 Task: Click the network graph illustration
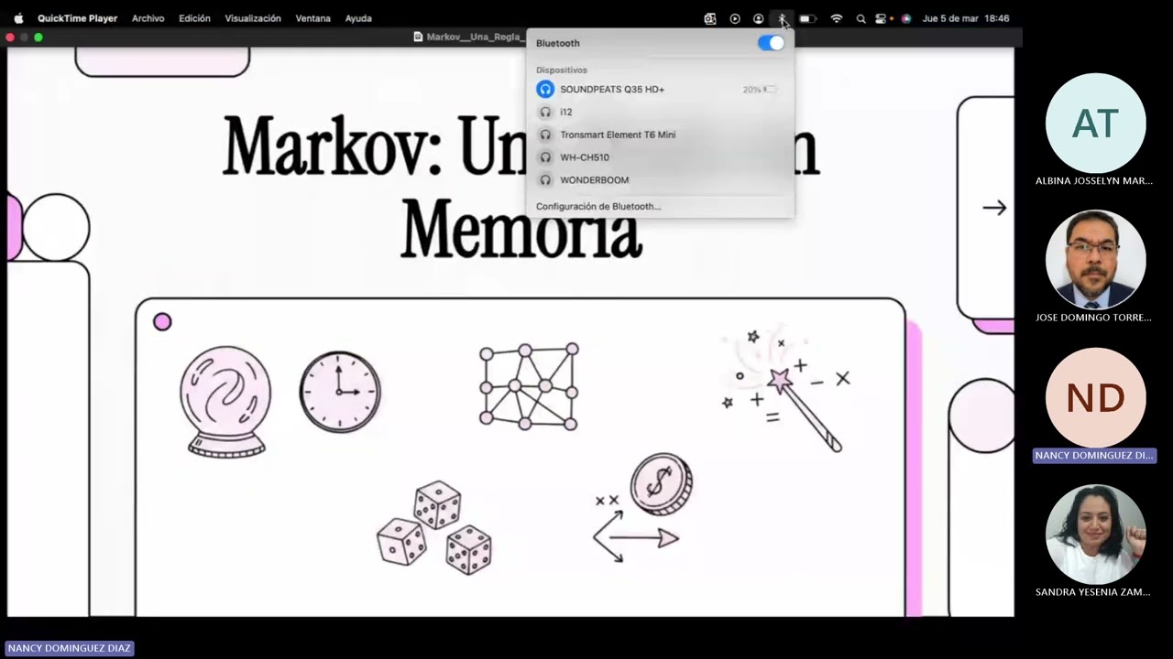coord(529,386)
